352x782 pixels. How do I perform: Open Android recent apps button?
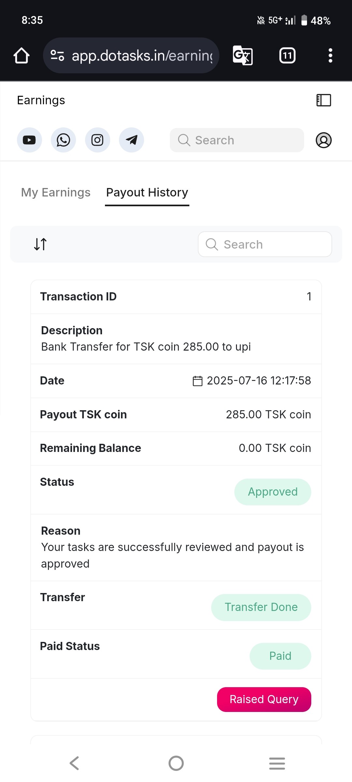[x=277, y=763]
